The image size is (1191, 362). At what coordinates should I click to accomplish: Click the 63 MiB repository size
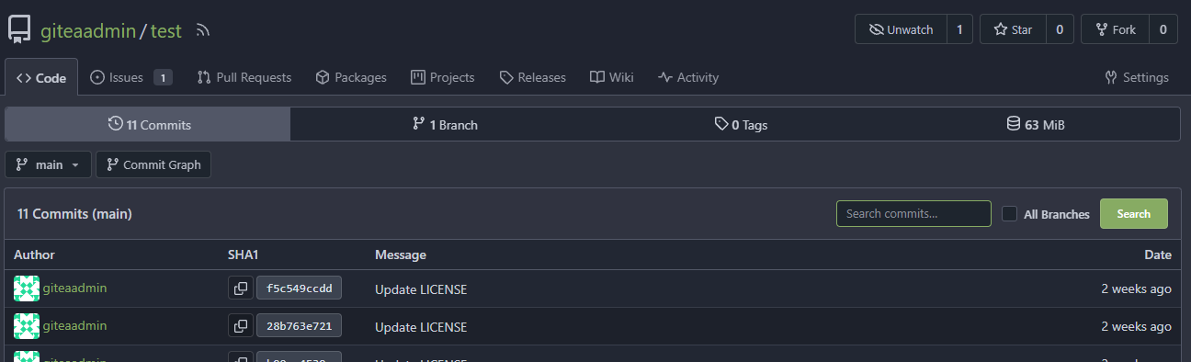[x=1036, y=124]
